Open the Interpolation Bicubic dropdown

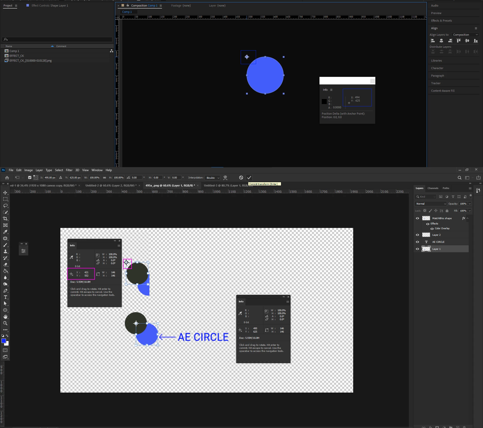[213, 178]
